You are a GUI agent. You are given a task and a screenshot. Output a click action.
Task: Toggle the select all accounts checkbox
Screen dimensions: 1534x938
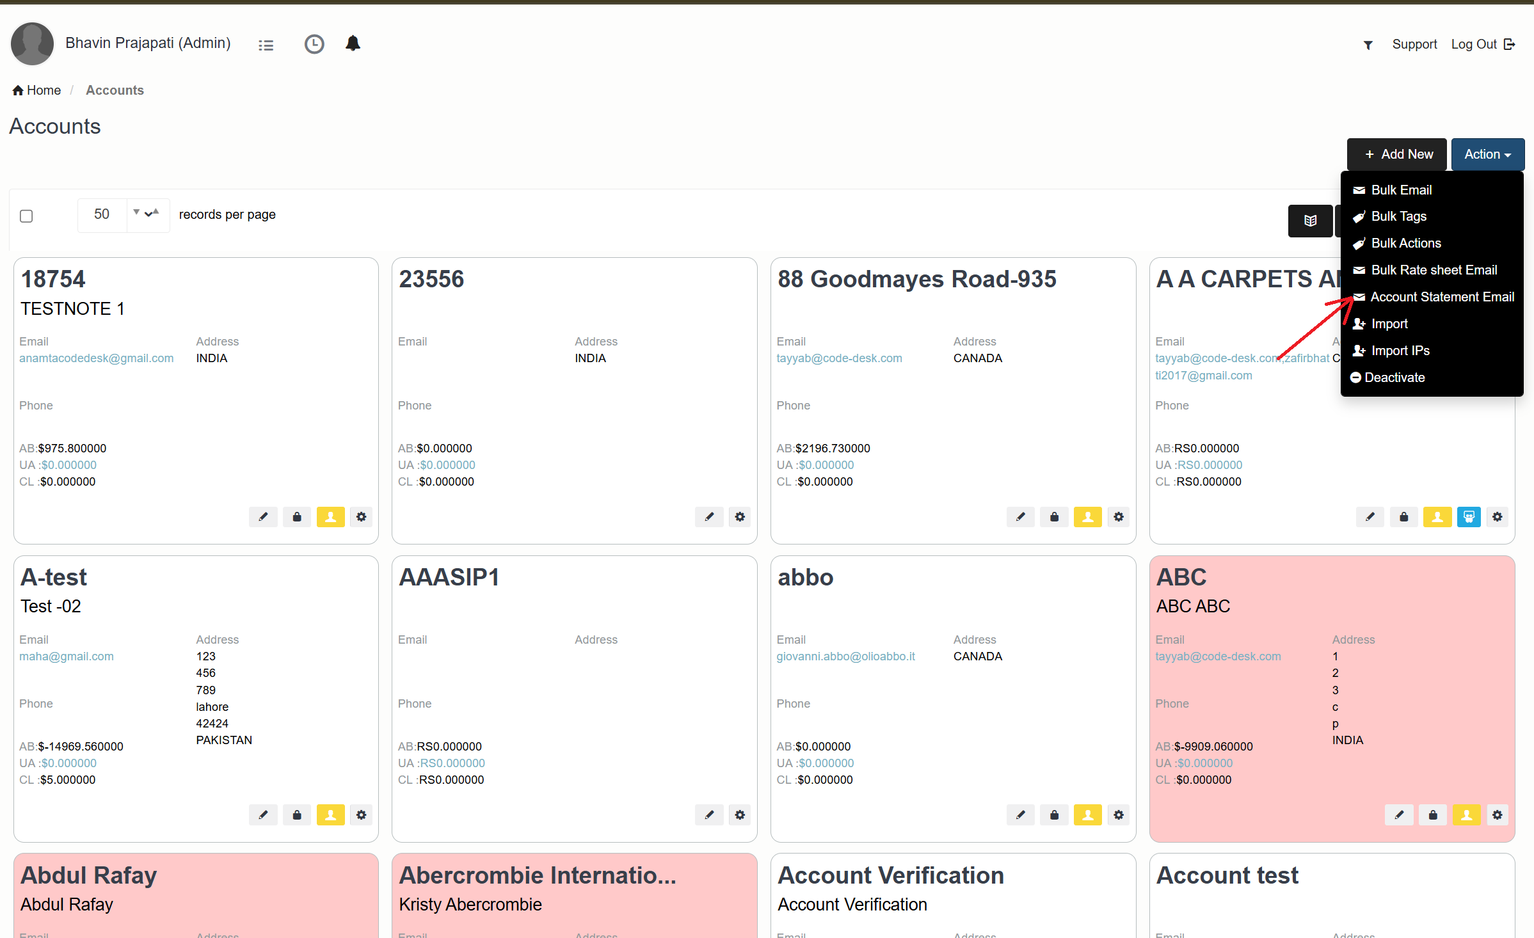click(26, 216)
